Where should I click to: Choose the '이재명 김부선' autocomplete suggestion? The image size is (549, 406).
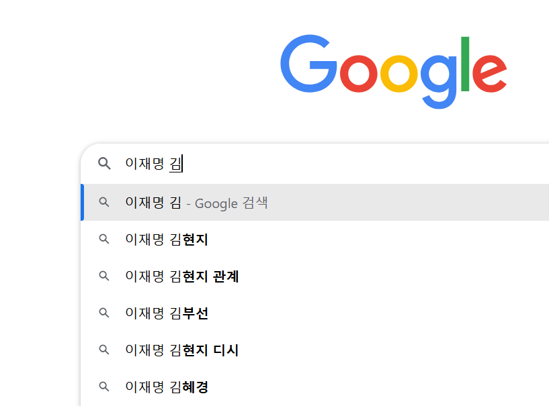pos(167,313)
